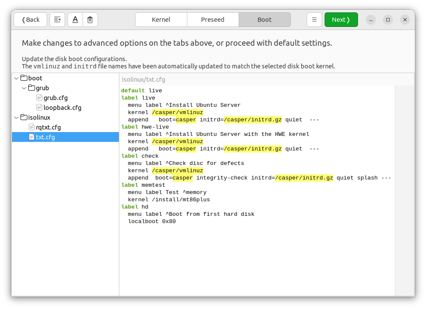Click the Back button
The image size is (426, 309).
(30, 19)
